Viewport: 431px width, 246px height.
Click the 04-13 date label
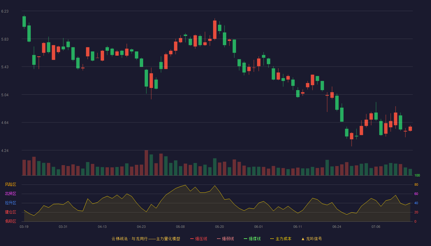pos(102,227)
